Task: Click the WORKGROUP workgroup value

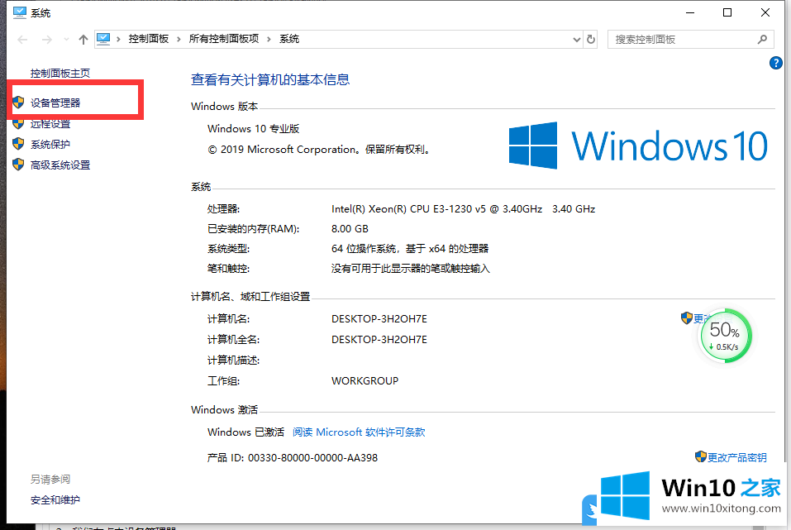Action: pos(365,380)
